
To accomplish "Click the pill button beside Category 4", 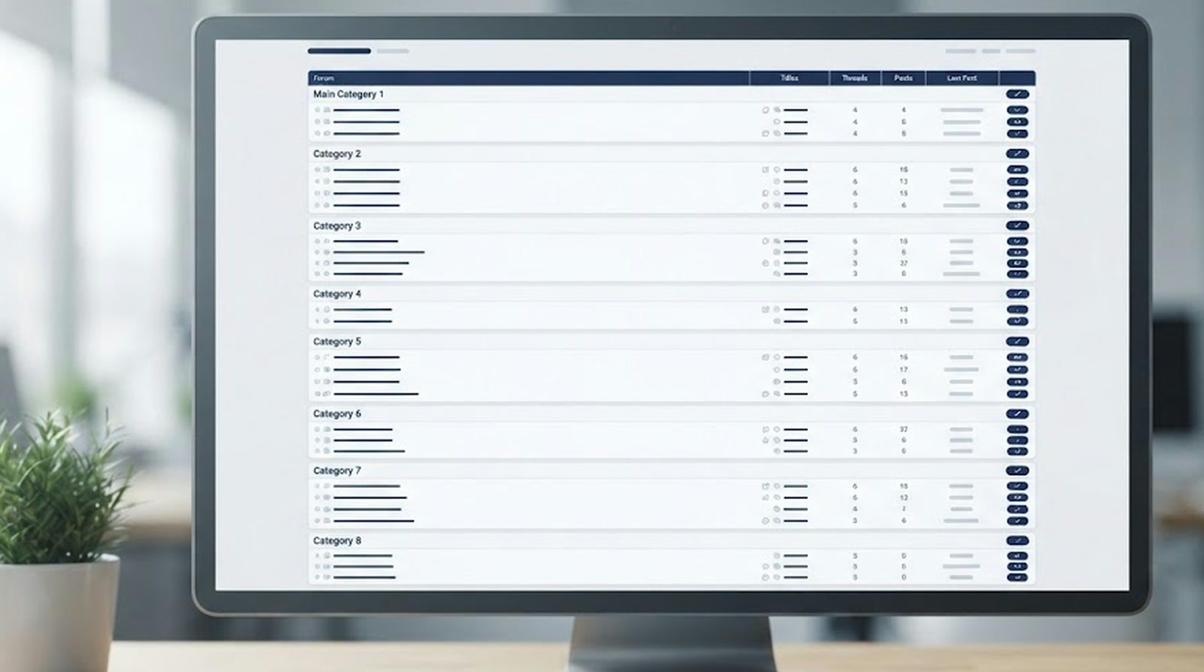I will pos(1017,294).
